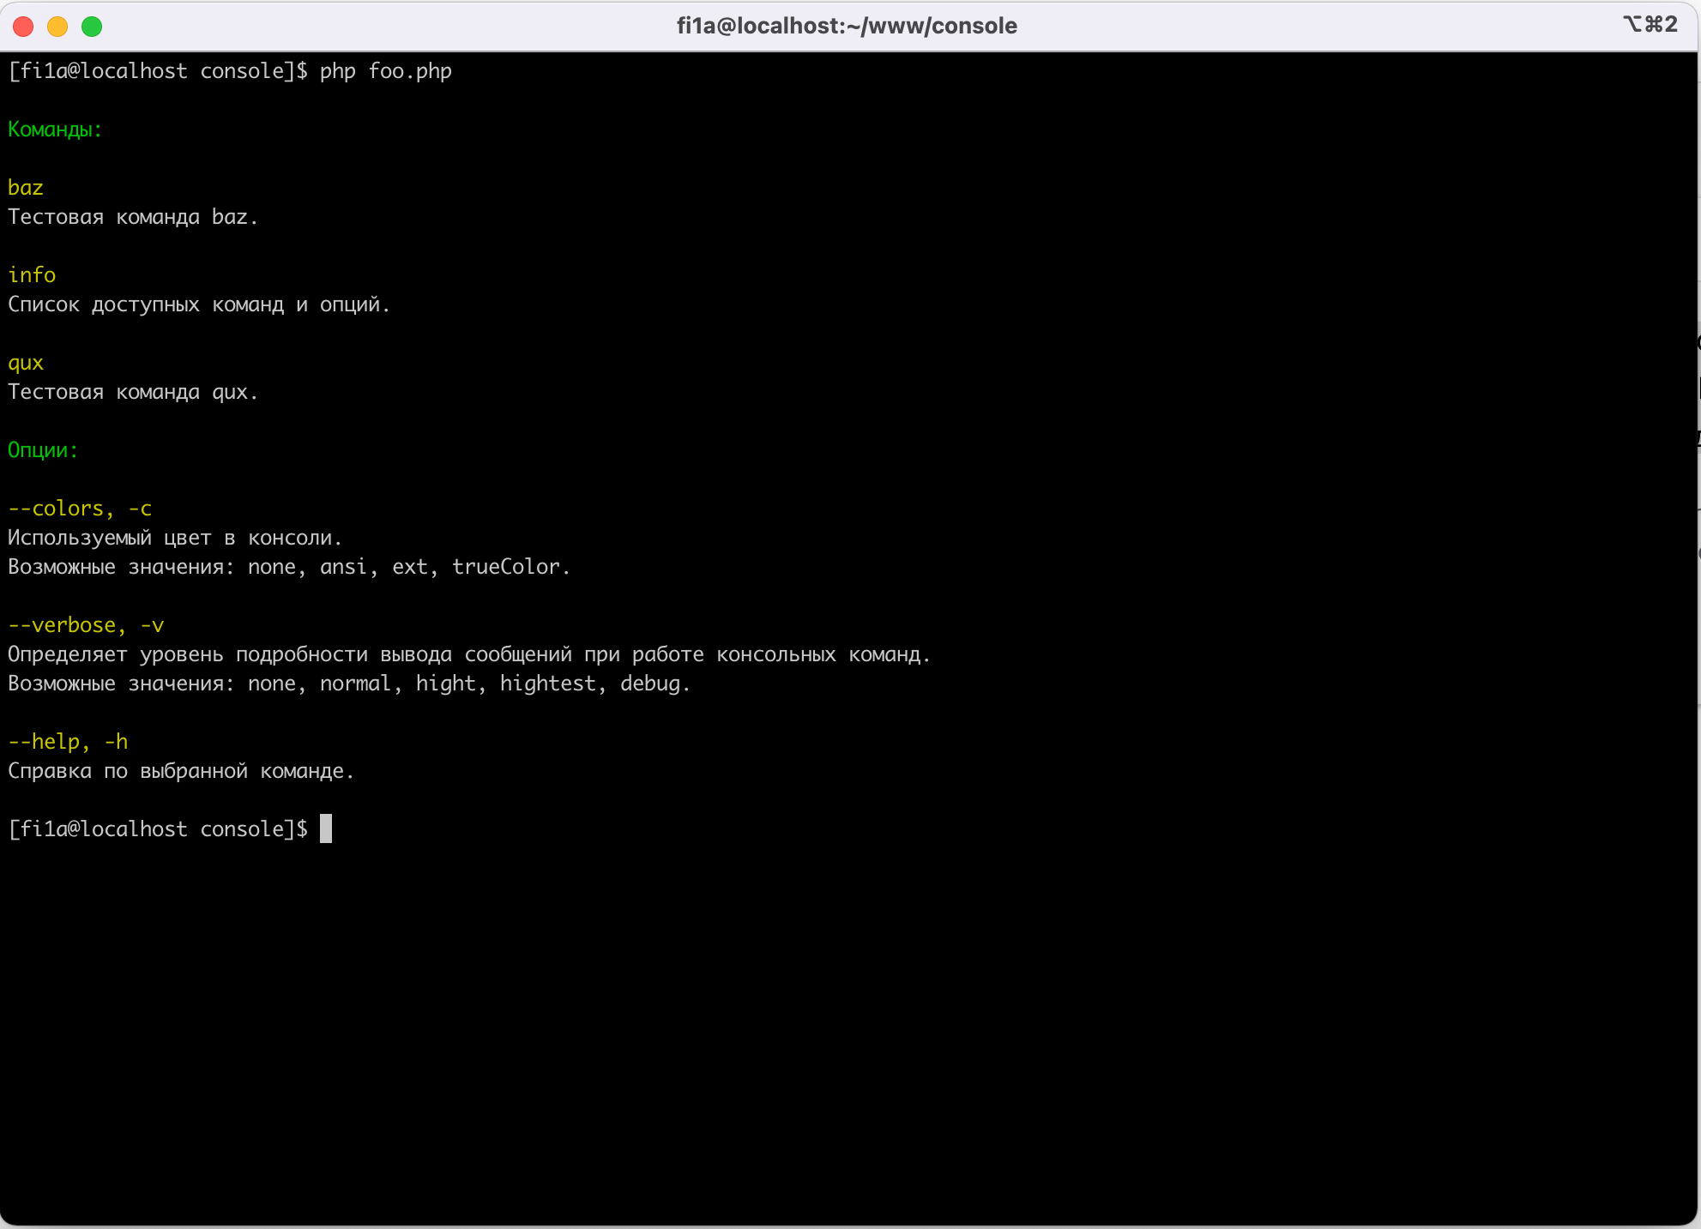Screen dimensions: 1701x1229
Task: Click the line listing 'none, ansi, ext, trueColor'
Action: point(289,567)
